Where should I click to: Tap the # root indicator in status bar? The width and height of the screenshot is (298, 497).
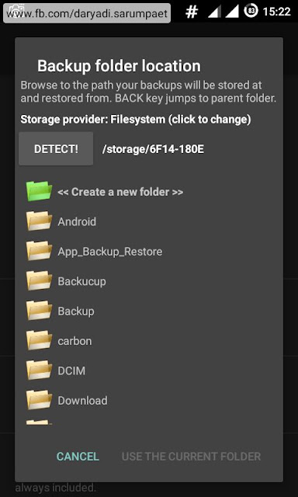click(192, 12)
